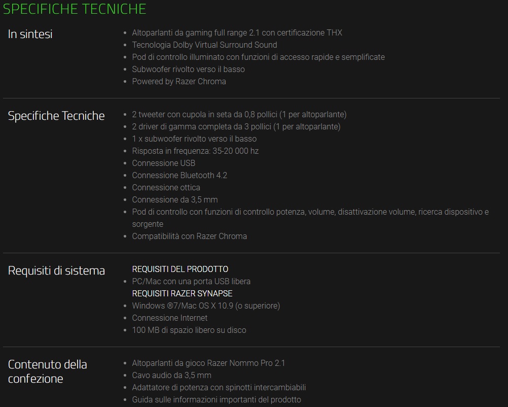The height and width of the screenshot is (407, 508).
Task: Click the 0.8-inch silk dome tweeter line
Action: [x=239, y=114]
